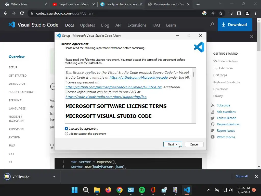
Task: Click the VPClient.7z file icon
Action: coord(7,176)
